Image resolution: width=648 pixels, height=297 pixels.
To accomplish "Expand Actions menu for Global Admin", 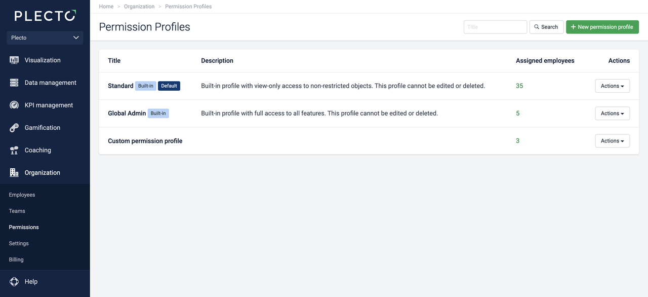I will 612,114.
